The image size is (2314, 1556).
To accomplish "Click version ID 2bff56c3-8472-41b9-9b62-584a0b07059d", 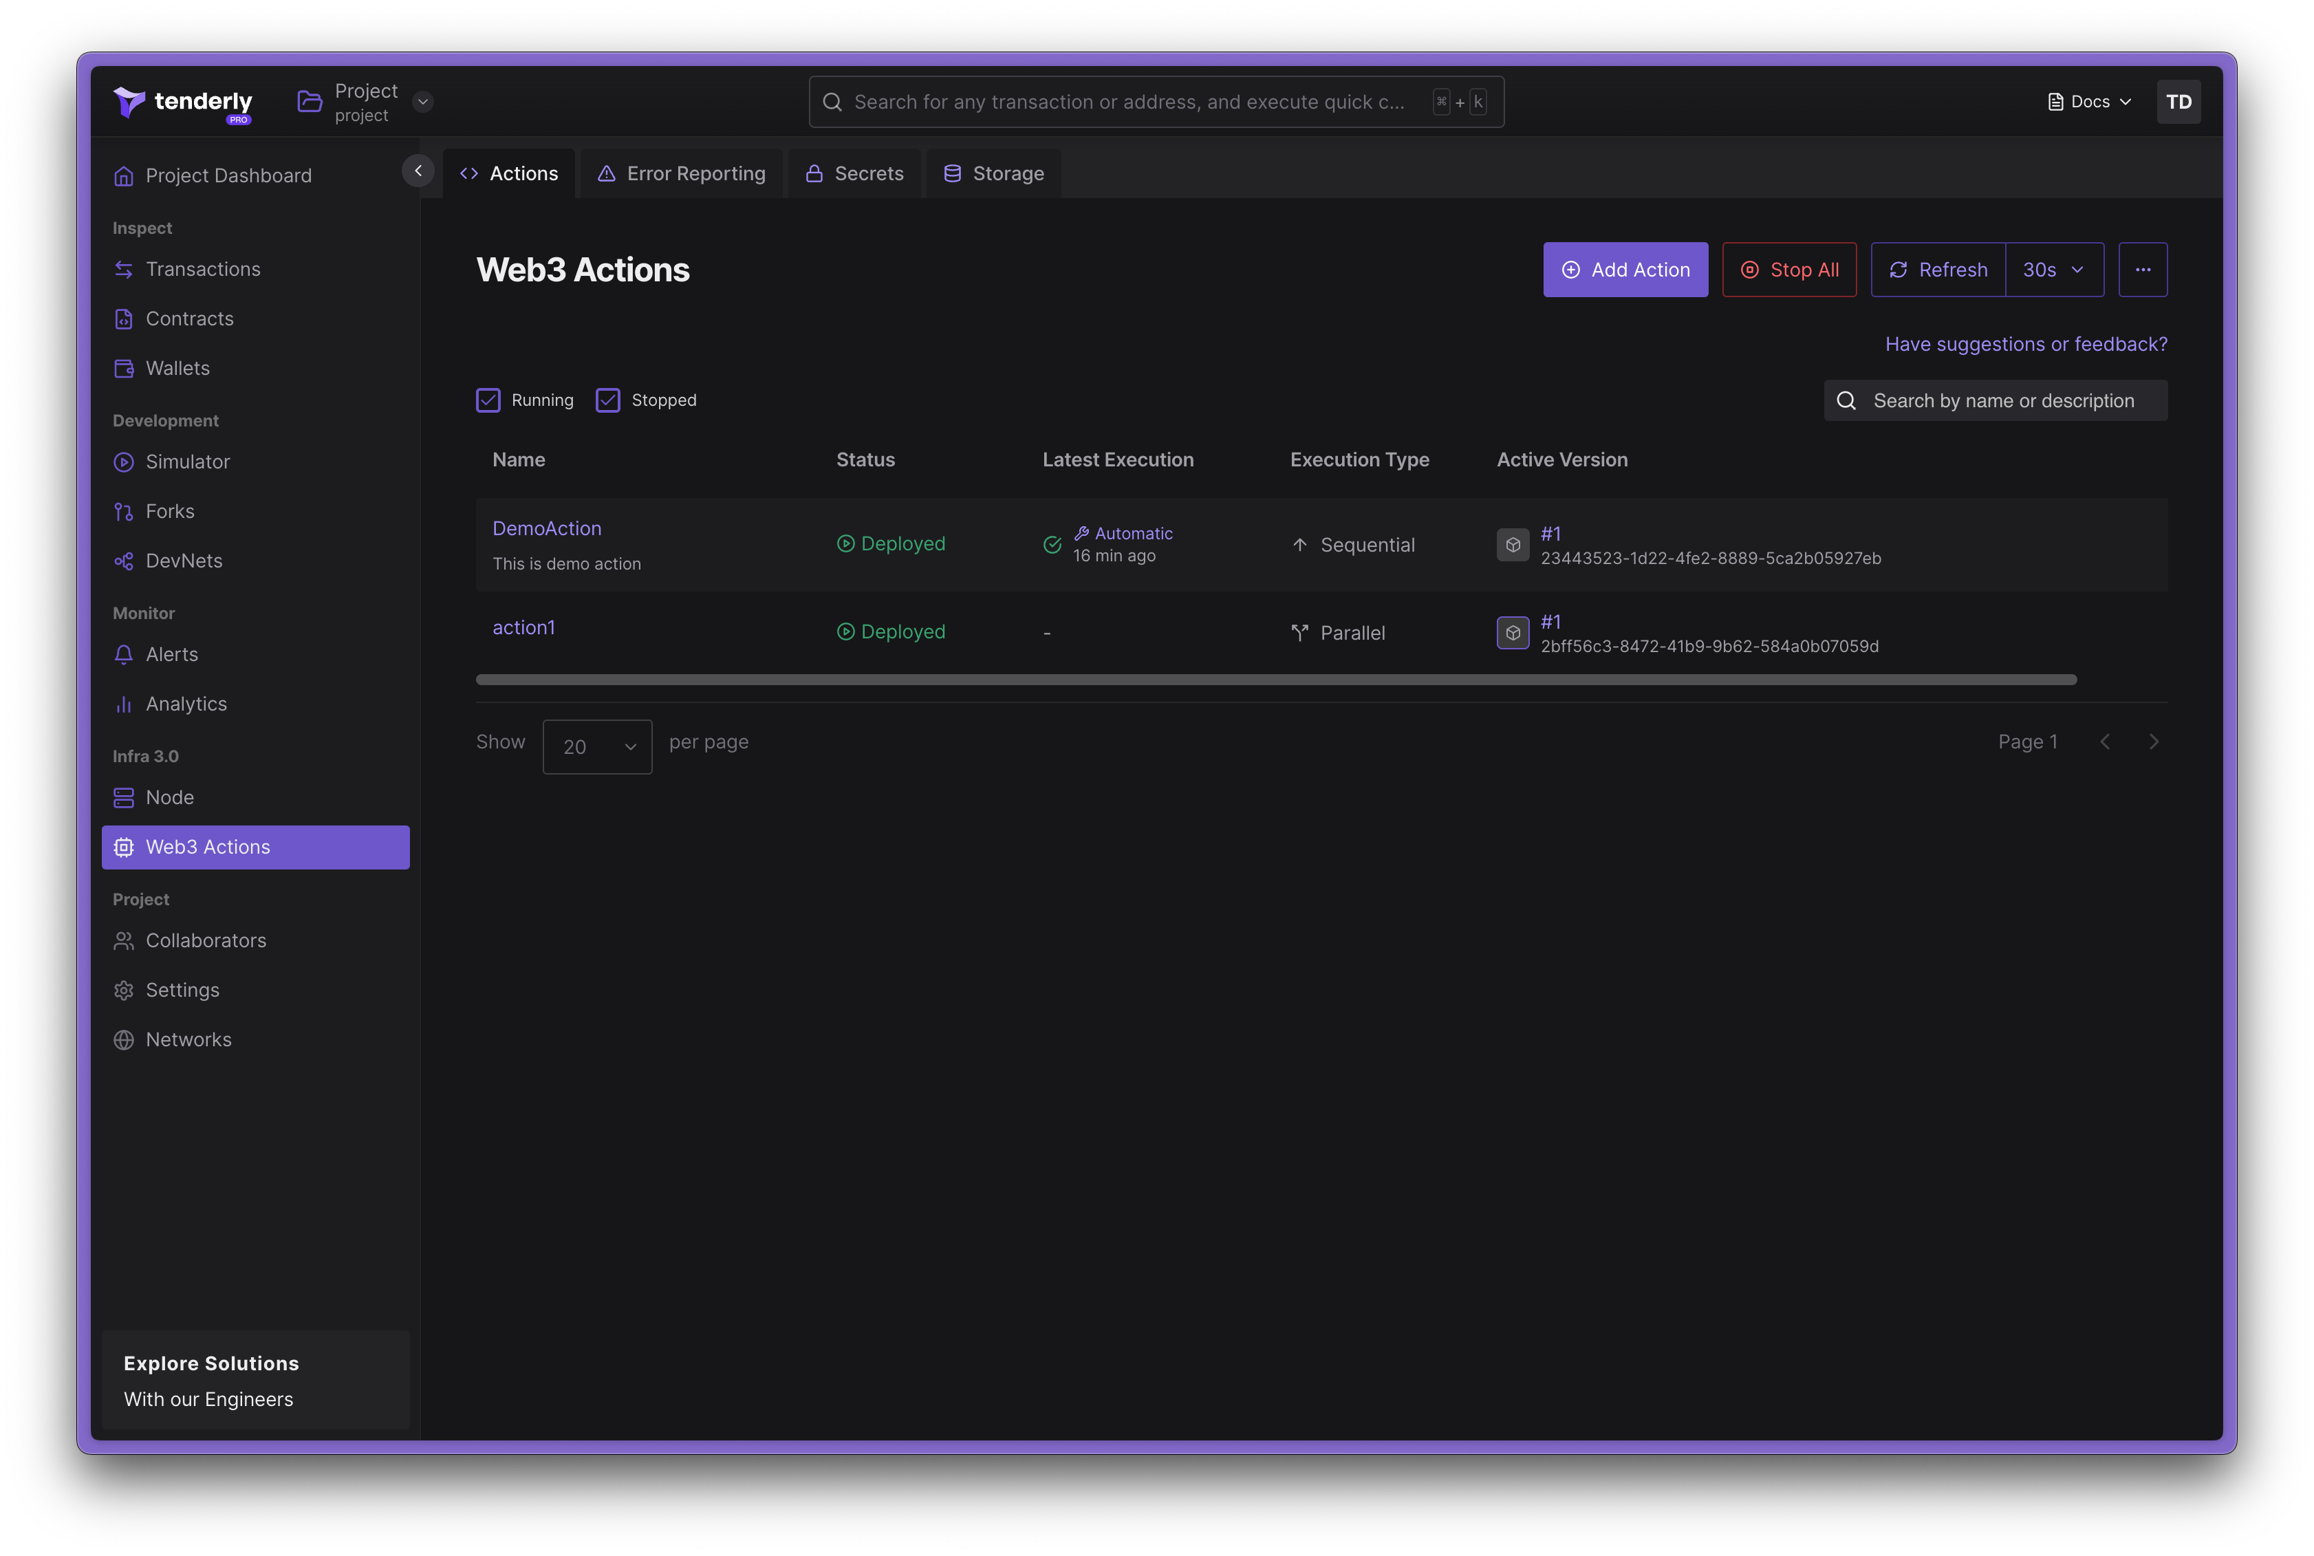I will point(1709,646).
